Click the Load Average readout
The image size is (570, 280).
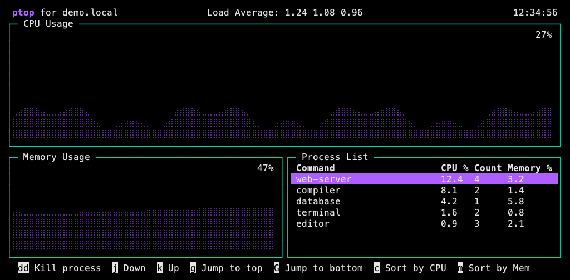(x=285, y=13)
